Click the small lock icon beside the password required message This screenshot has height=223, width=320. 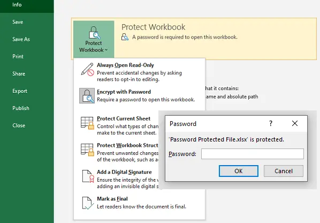[125, 37]
